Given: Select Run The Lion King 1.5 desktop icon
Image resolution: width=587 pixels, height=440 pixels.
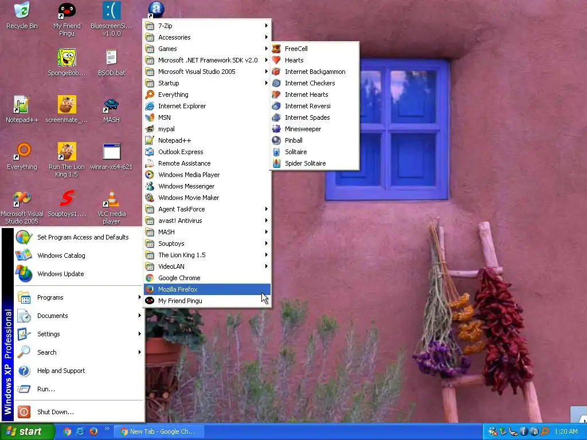Looking at the screenshot, I should pyautogui.click(x=66, y=160).
